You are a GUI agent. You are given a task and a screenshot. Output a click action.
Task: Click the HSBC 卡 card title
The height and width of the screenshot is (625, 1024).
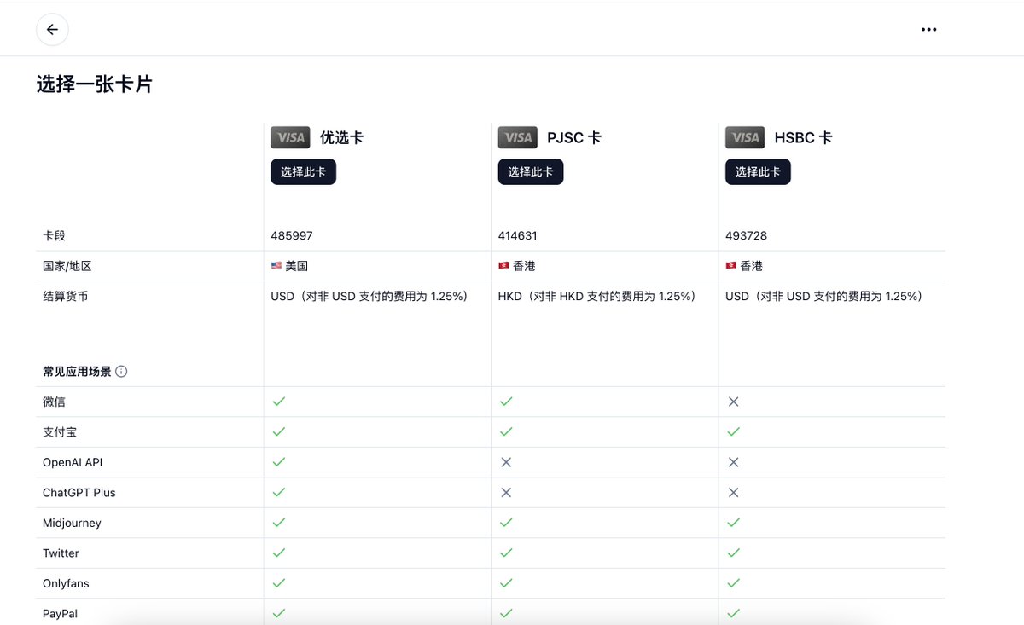point(803,137)
